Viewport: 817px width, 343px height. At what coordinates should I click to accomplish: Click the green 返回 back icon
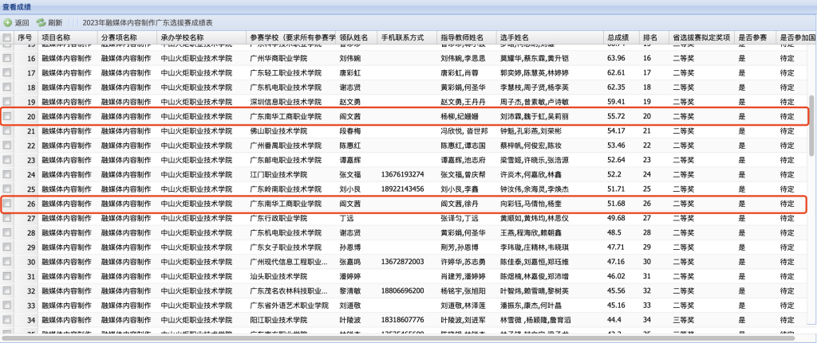[x=8, y=23]
